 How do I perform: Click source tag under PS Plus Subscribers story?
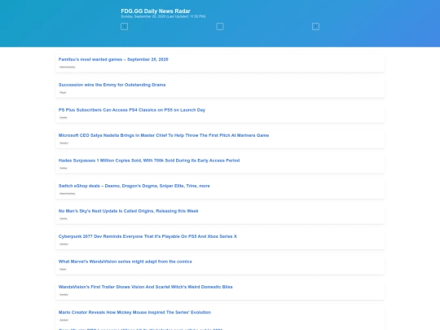[64, 117]
